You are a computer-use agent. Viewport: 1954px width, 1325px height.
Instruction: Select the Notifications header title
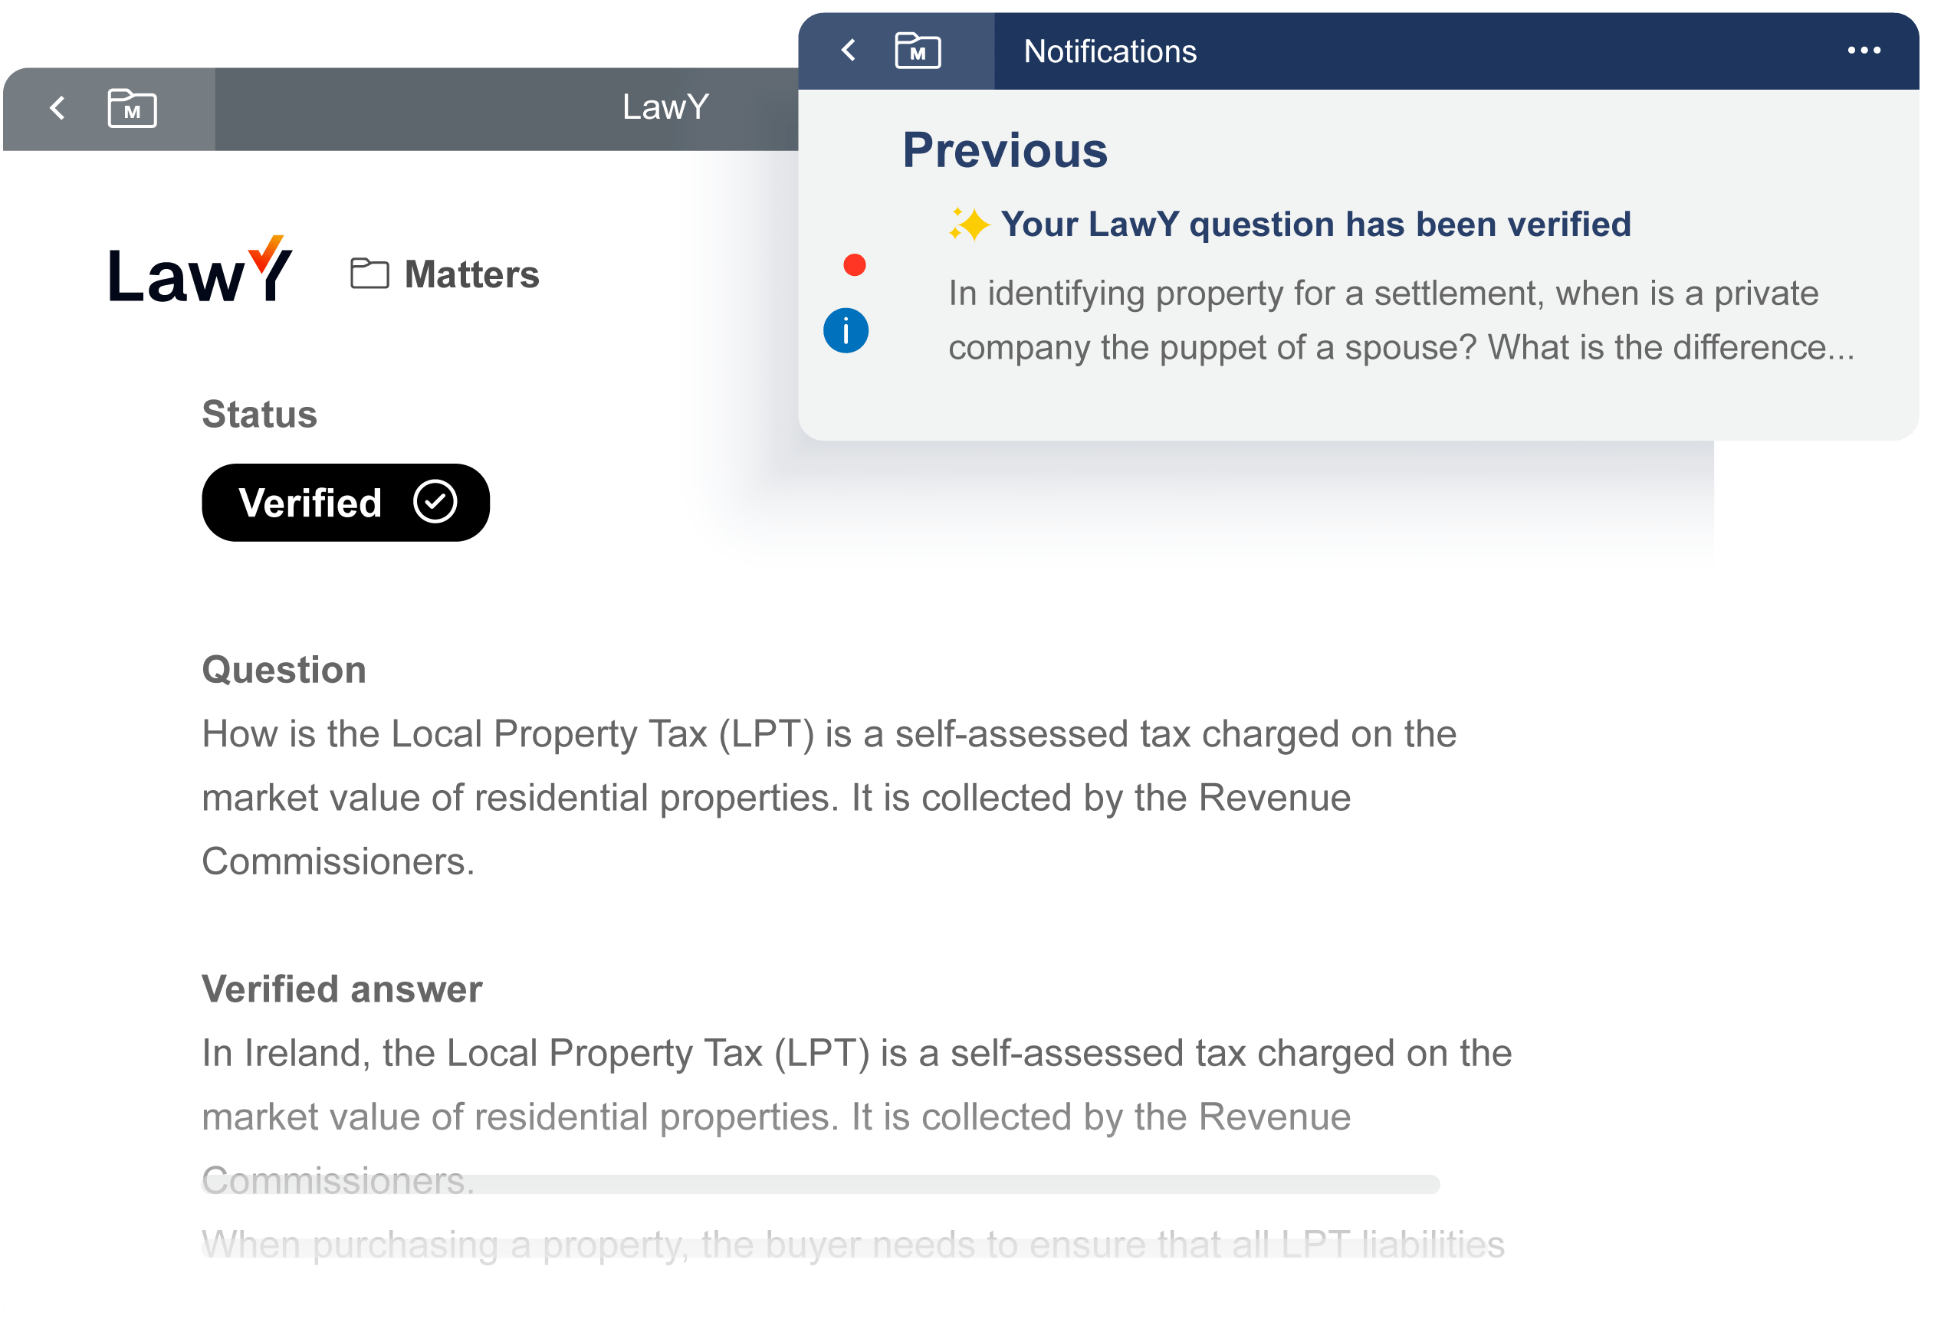click(x=1110, y=51)
